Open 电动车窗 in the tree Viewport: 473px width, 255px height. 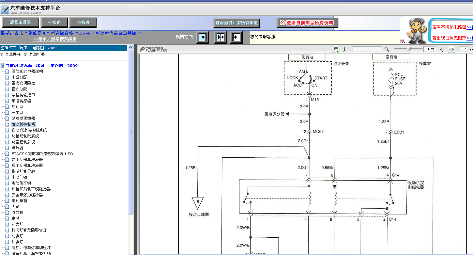[20, 201]
